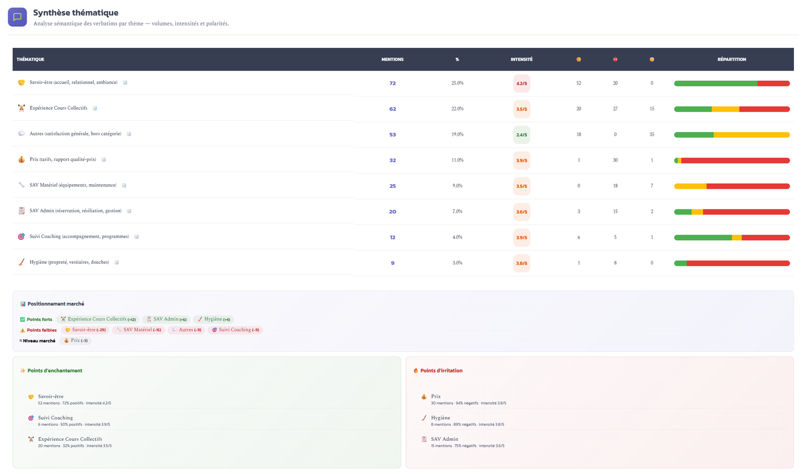Click the RÉPARTITION column header
805x476 pixels.
coord(732,59)
